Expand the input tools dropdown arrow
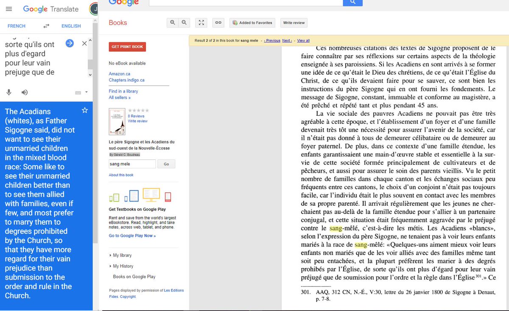509x311 pixels. point(87,92)
